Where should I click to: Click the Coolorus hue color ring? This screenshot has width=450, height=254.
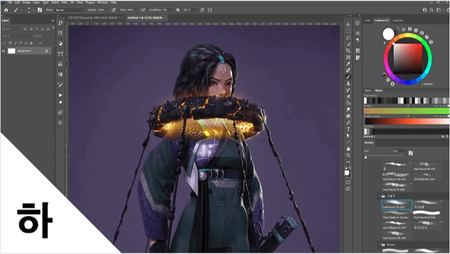pos(429,59)
